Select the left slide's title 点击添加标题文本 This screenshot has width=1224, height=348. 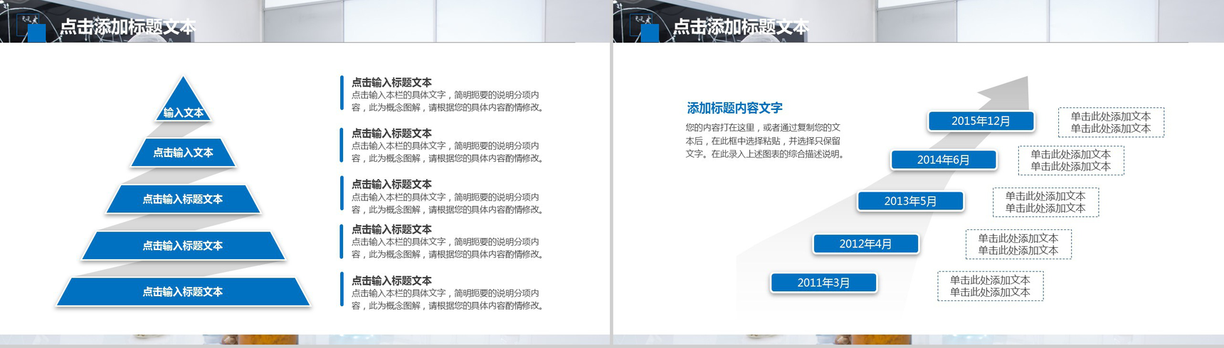tap(127, 27)
